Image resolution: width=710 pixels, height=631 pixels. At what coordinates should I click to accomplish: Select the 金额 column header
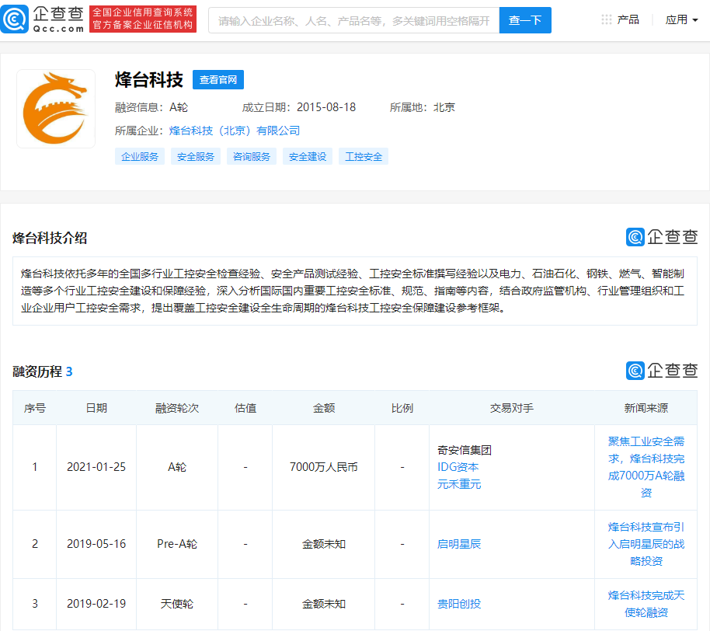point(324,408)
